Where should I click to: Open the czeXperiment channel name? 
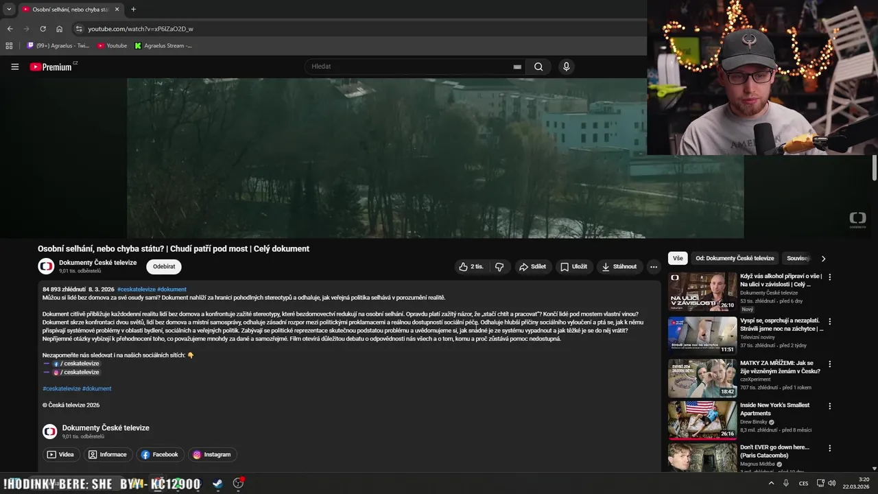pos(755,379)
